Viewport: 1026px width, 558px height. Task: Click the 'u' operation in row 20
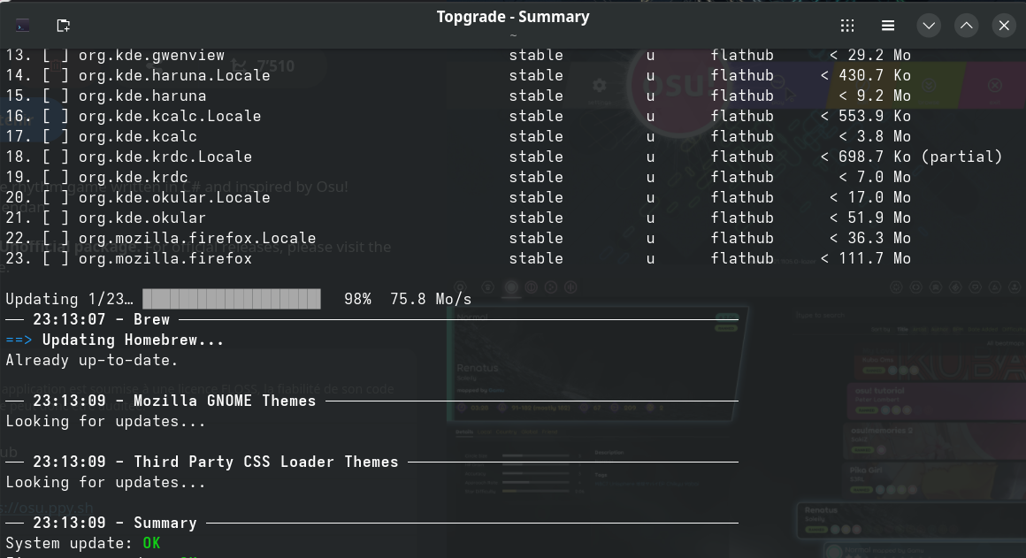650,197
